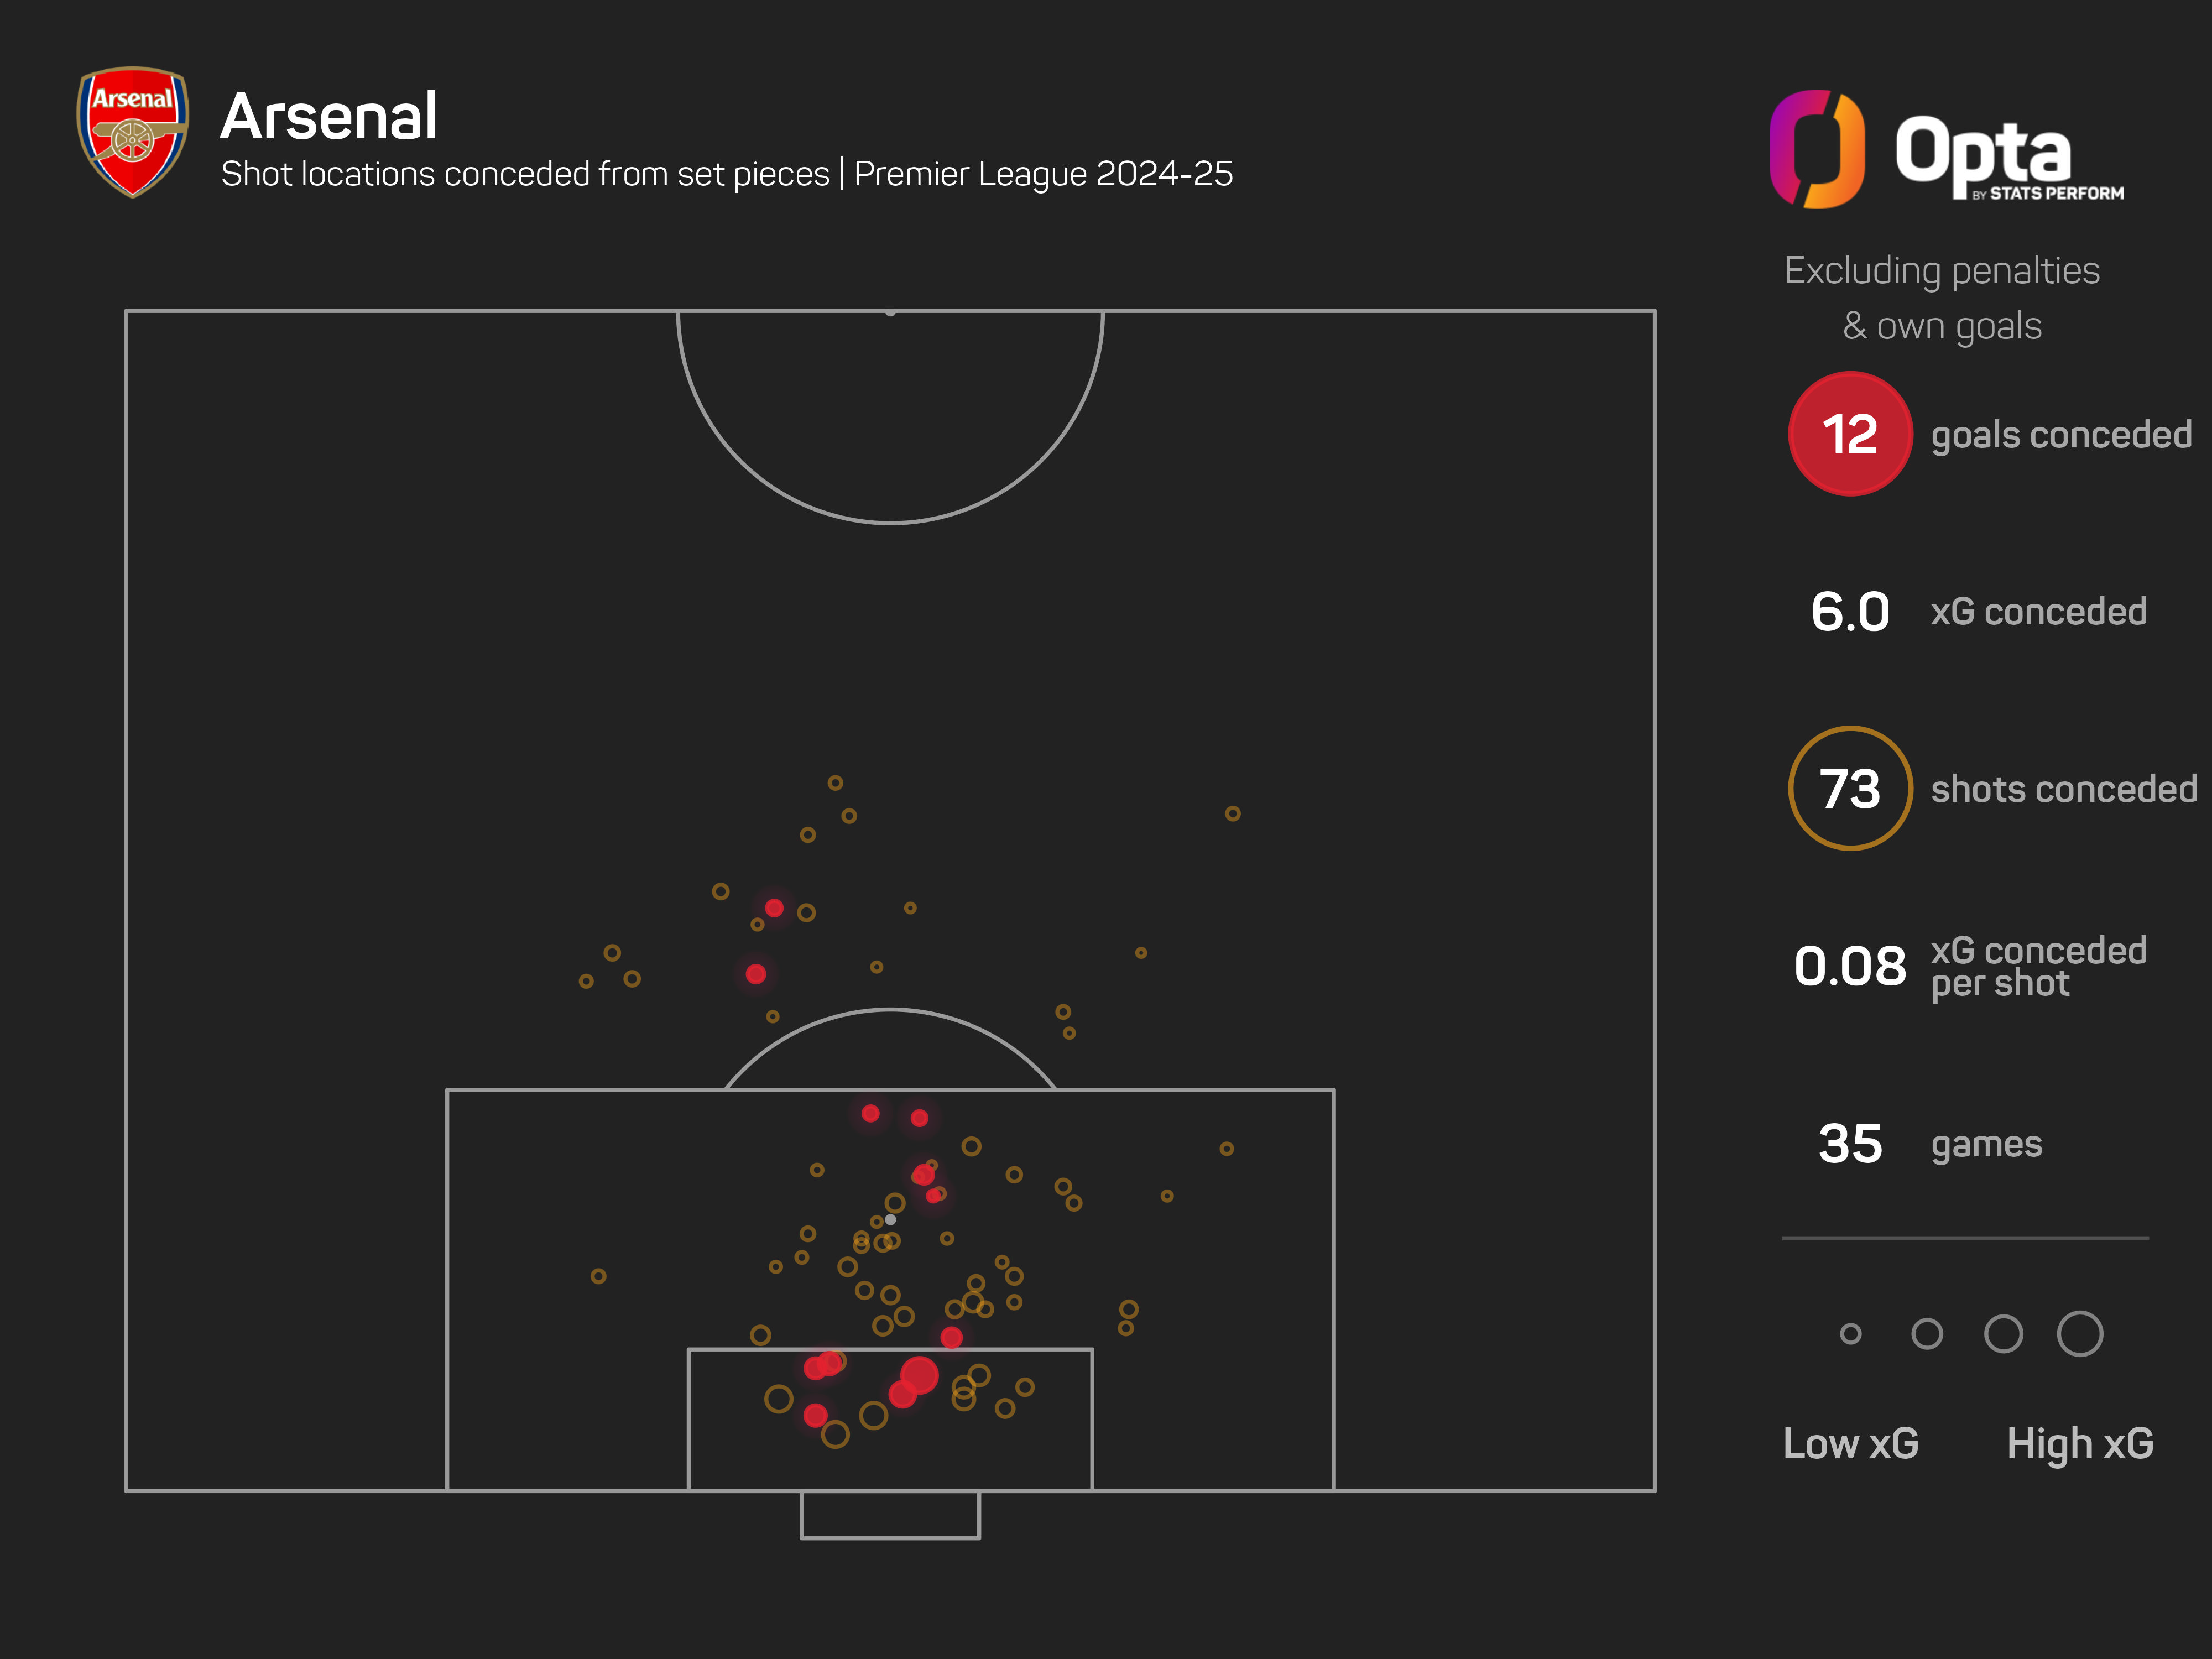
Task: Click the largest High xG legend circle
Action: coord(2080,1333)
